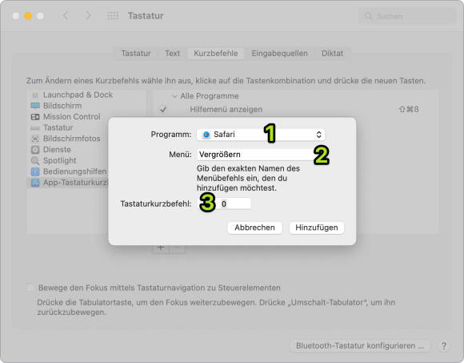Click the Programm popup stepper arrows
Viewport: 464px width, 363px height.
[x=318, y=135]
